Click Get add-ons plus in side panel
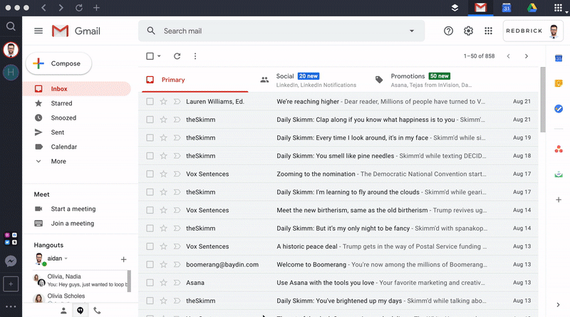Viewport: 570px width, 317px height. [x=559, y=199]
